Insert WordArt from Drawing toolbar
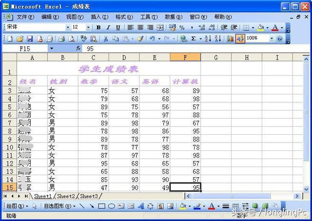 (x=141, y=206)
